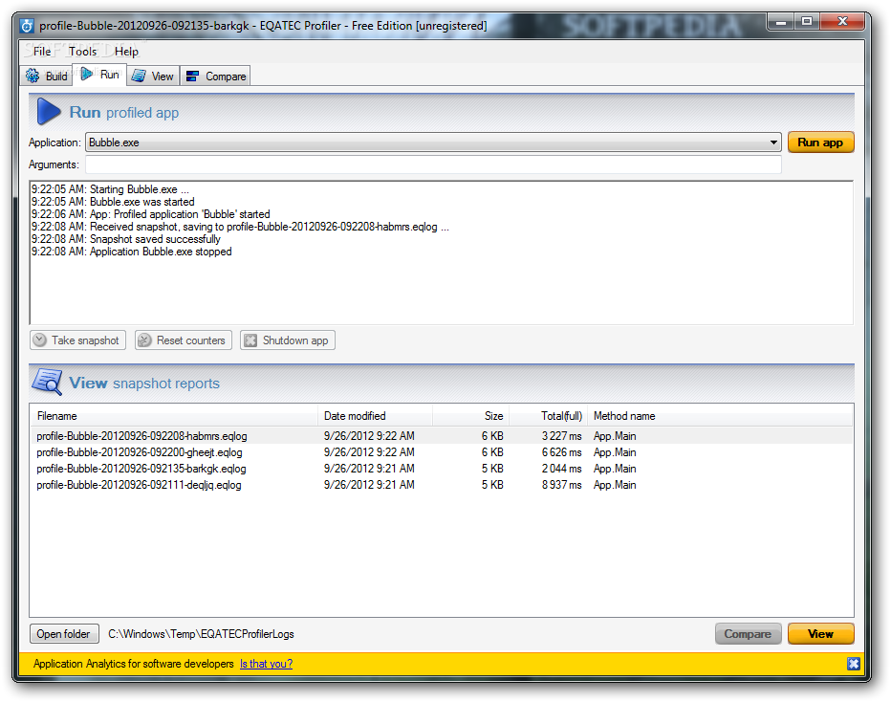Click the blue play icon on Run tab
The image size is (891, 702).
(87, 74)
